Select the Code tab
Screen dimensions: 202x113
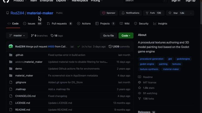13,24
